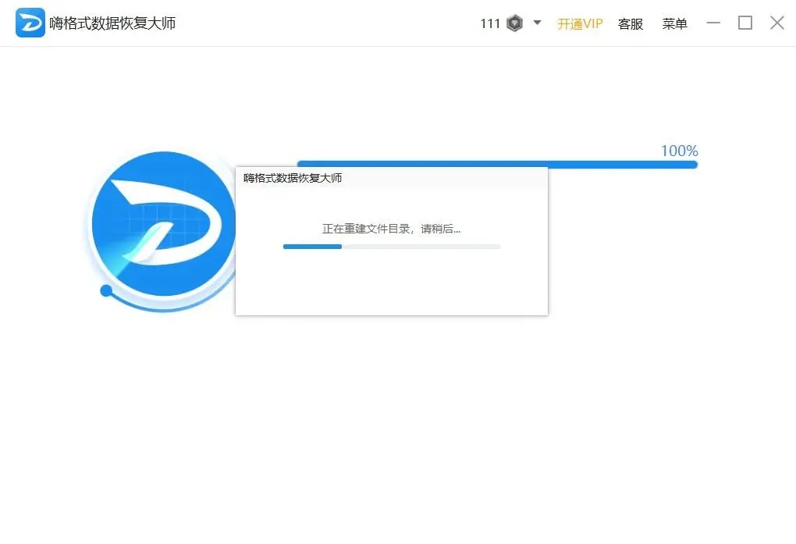Image resolution: width=796 pixels, height=544 pixels.
Task: Open the 菜单 menu
Action: coord(675,23)
